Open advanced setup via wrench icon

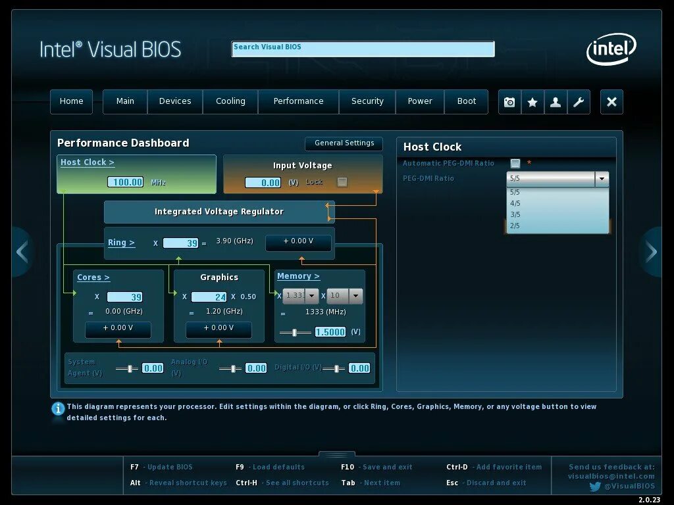(x=579, y=102)
